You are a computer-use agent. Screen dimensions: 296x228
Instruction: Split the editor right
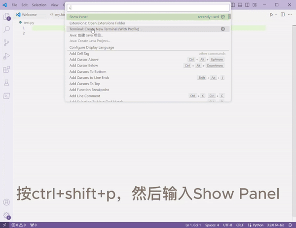(283, 14)
